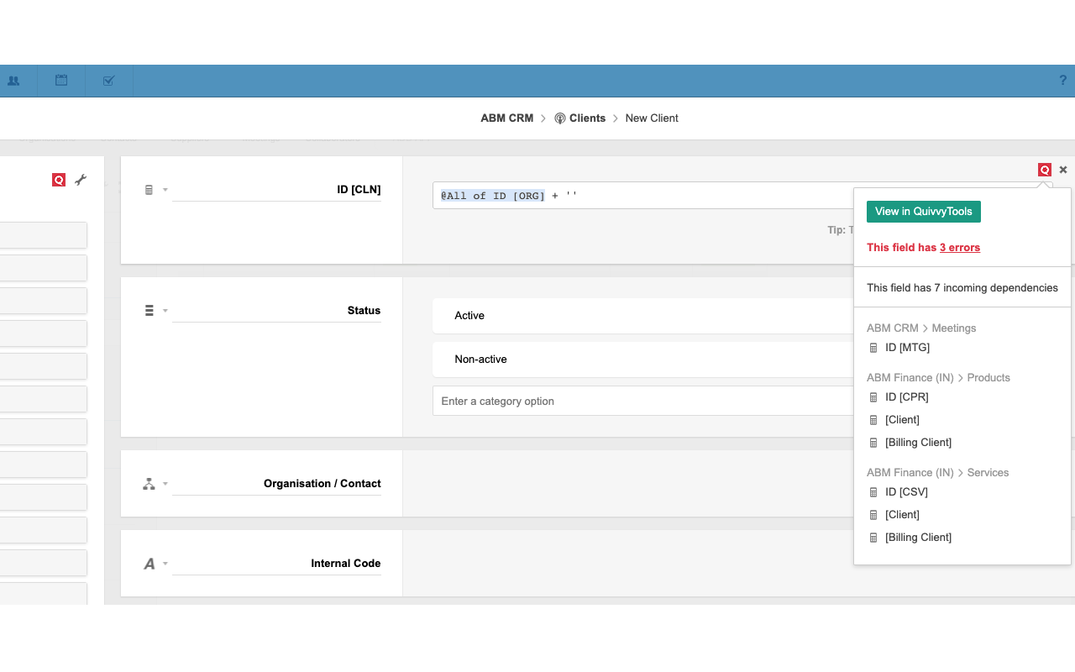Click the ABM CRM > Meetings heading
Screen dimensions: 1075x672
coord(921,328)
